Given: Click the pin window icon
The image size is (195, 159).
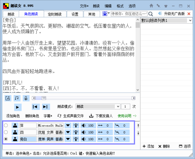Looking at the screenshot, I should coord(158,6).
